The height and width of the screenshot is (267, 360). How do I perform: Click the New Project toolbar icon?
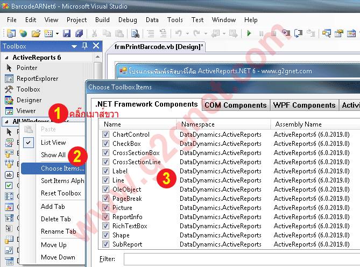pyautogui.click(x=11, y=33)
